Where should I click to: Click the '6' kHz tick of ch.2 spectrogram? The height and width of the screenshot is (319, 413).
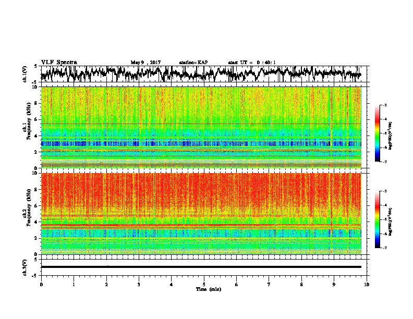point(37,206)
